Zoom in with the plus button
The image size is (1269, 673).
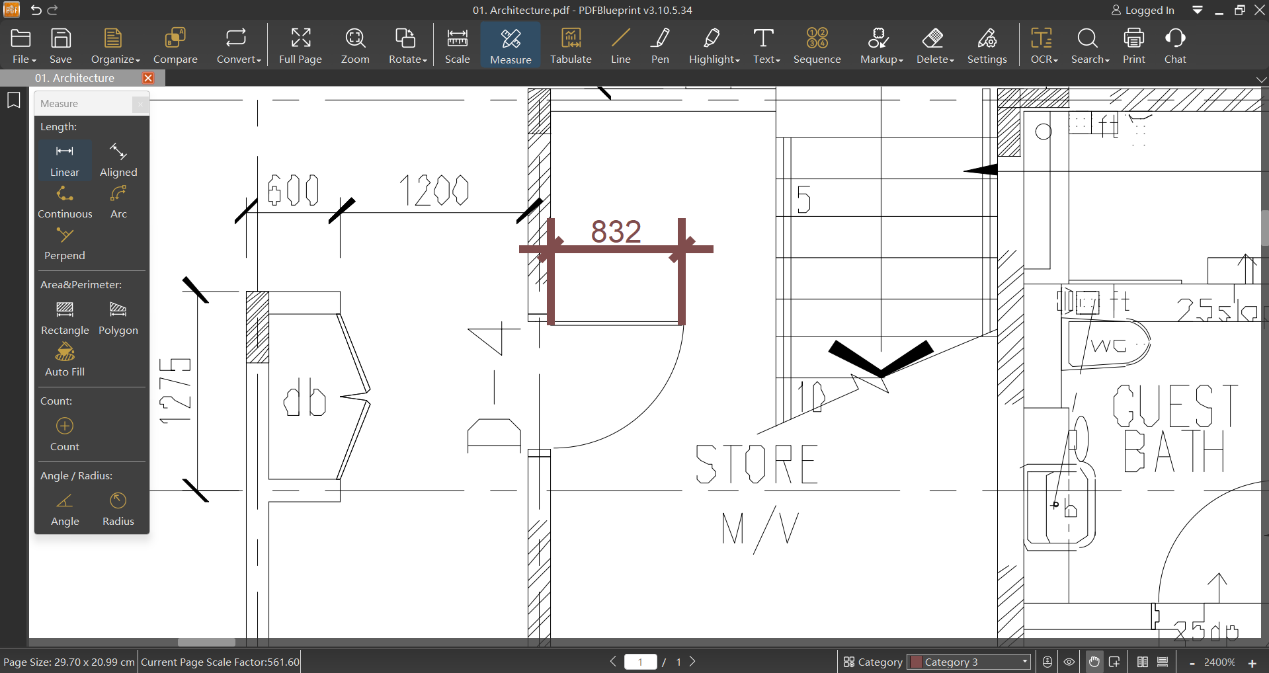coord(1252,662)
